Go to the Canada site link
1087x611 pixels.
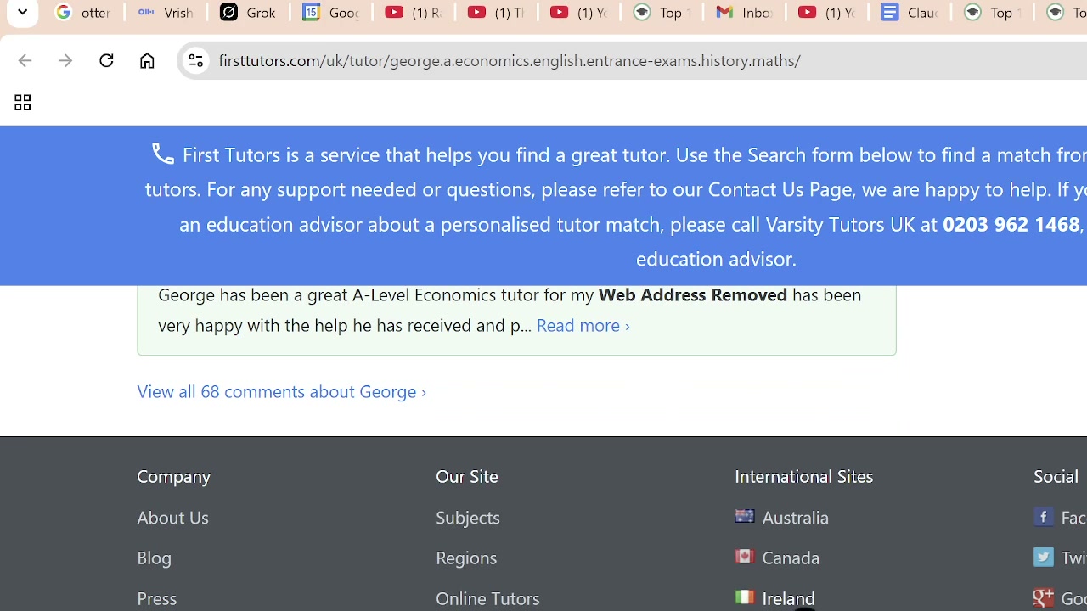(x=791, y=558)
